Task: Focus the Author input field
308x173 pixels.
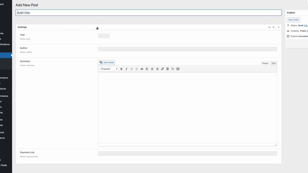Action: click(x=187, y=49)
